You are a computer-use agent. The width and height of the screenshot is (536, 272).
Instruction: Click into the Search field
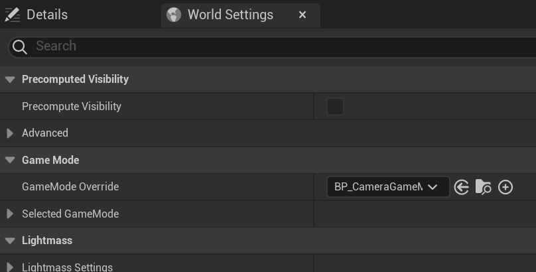(x=265, y=46)
